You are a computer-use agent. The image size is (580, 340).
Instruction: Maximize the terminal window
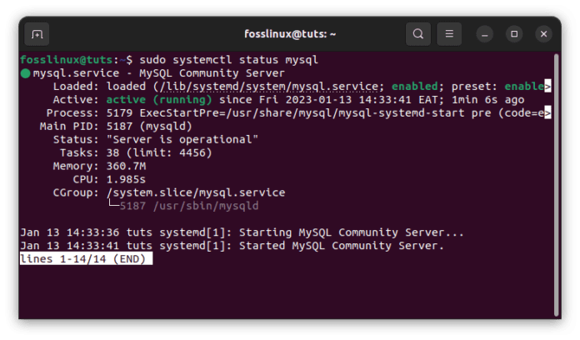[x=514, y=35]
